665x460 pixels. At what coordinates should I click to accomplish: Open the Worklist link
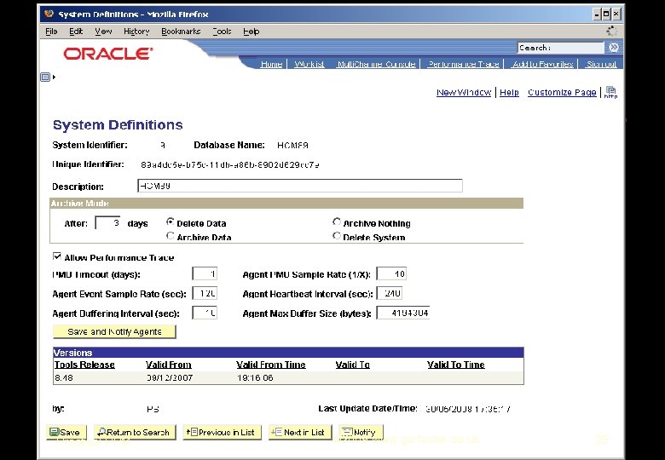point(309,64)
